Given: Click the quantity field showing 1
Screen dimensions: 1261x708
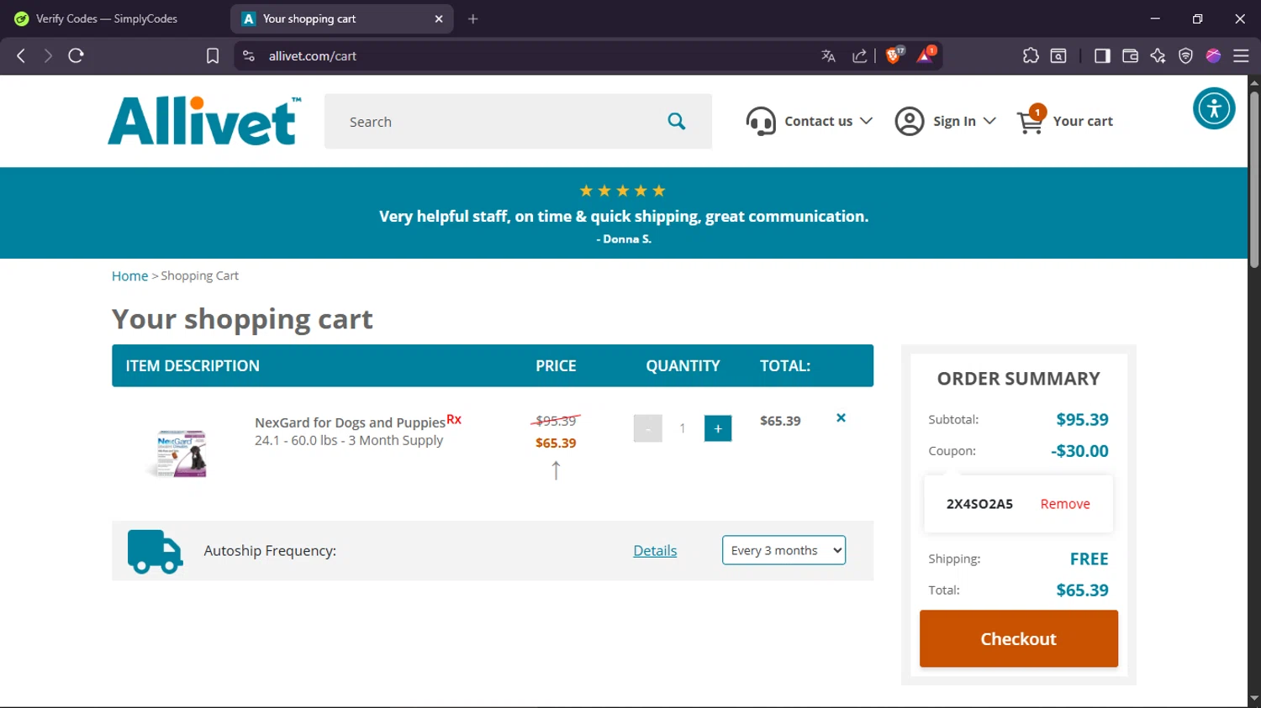Looking at the screenshot, I should pyautogui.click(x=683, y=428).
